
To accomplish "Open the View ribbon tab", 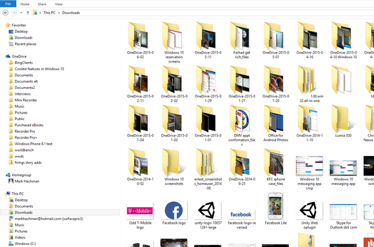I will pyautogui.click(x=59, y=4).
